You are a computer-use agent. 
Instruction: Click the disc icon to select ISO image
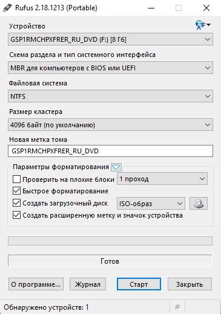point(199,204)
